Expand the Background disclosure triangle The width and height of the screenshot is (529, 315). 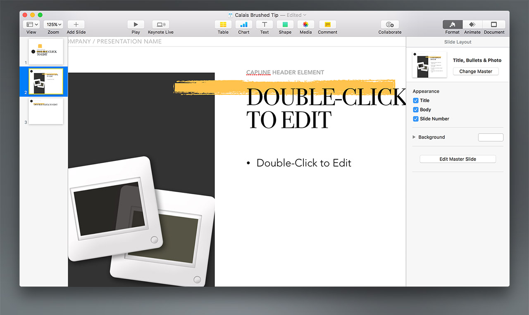pos(414,137)
